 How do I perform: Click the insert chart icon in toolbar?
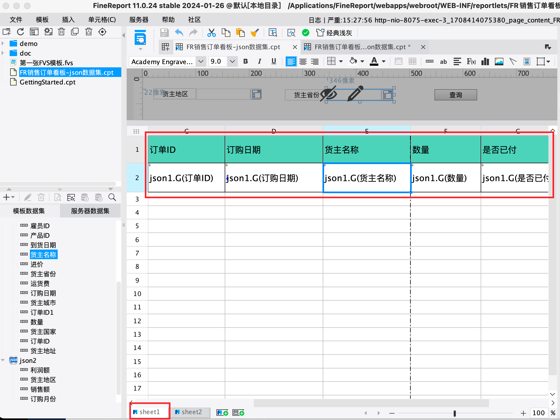pyautogui.click(x=485, y=62)
